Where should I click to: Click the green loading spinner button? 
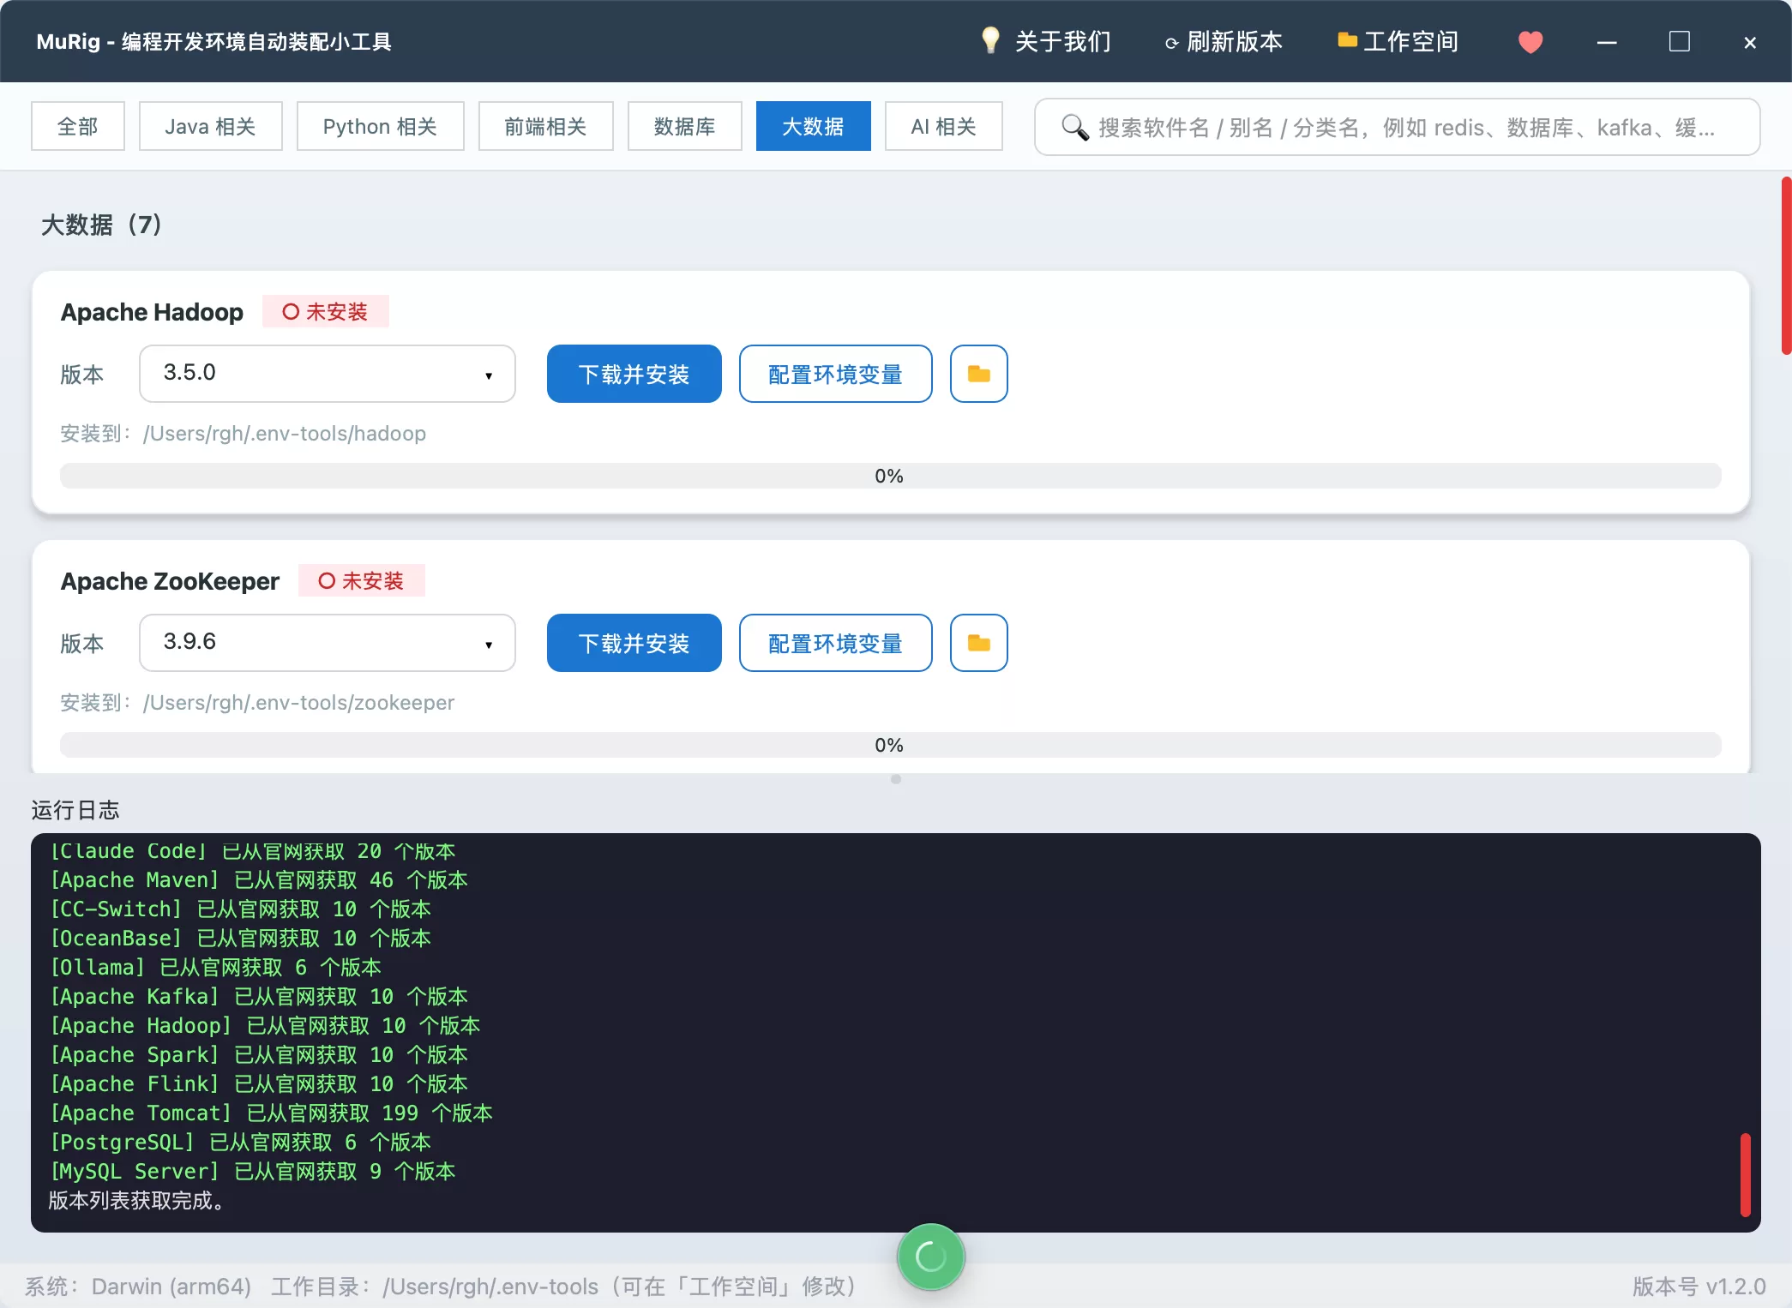pos(931,1257)
